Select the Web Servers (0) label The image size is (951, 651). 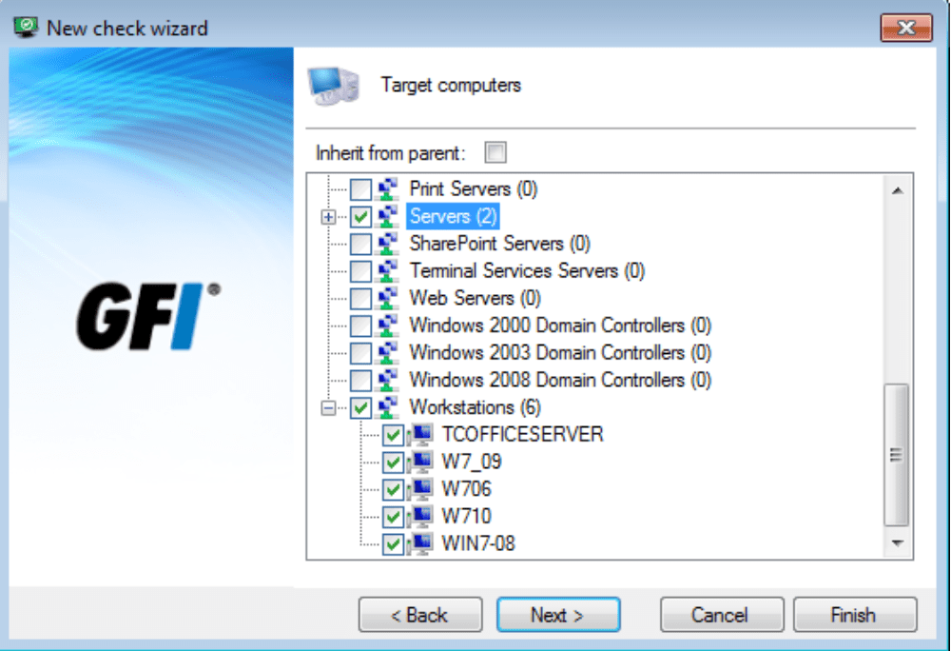pyautogui.click(x=475, y=299)
